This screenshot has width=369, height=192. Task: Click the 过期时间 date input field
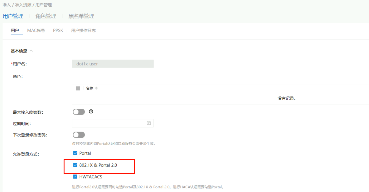[x=109, y=123]
